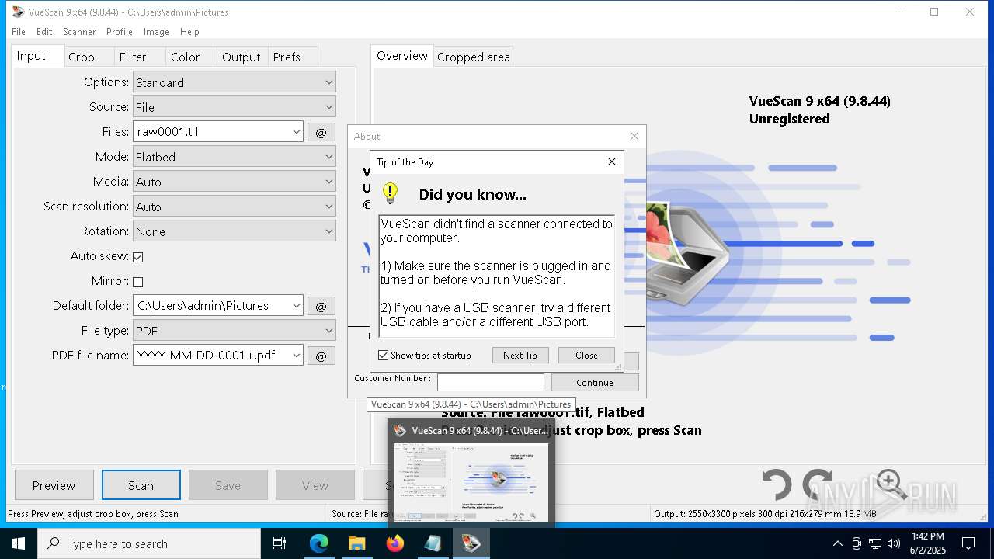
Task: Open the Scan resolution dropdown
Action: tap(235, 207)
